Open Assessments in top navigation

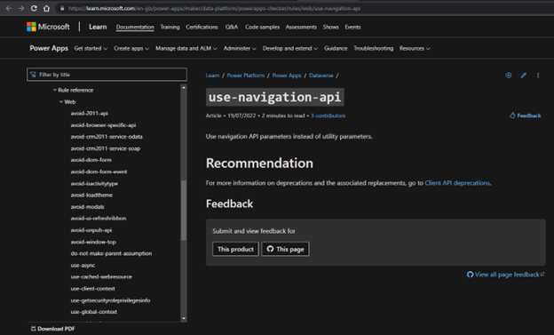click(x=301, y=27)
